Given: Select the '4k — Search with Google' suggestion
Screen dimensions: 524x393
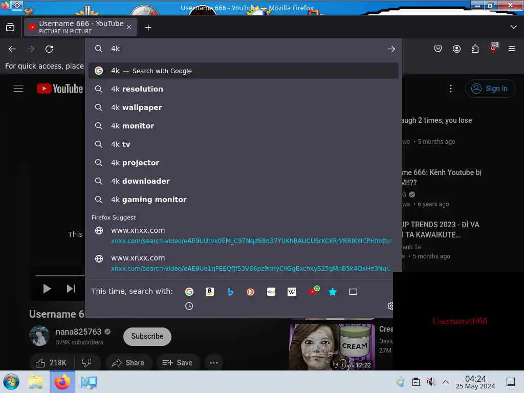Looking at the screenshot, I should click(x=243, y=71).
